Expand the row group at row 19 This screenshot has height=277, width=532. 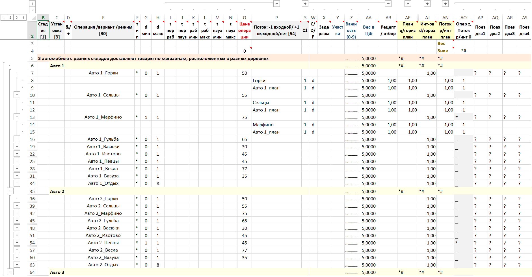pyautogui.click(x=17, y=146)
